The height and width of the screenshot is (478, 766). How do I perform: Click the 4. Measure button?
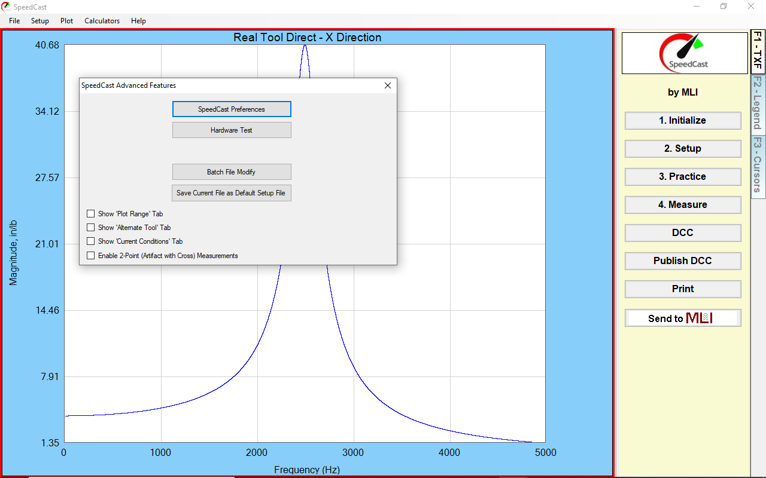[683, 205]
